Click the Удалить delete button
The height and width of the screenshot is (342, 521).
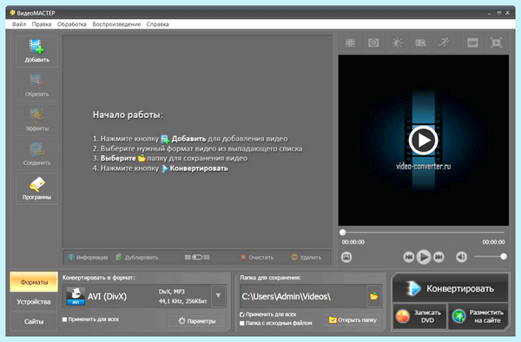306,257
